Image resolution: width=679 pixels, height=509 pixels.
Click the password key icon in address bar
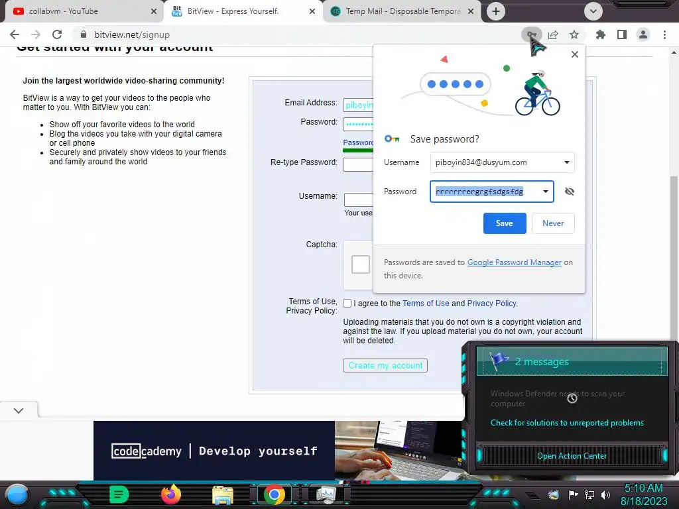coord(531,34)
